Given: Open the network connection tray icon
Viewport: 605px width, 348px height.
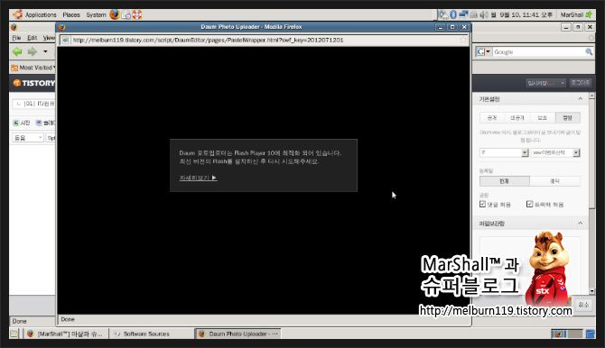Looking at the screenshot, I should [463, 14].
